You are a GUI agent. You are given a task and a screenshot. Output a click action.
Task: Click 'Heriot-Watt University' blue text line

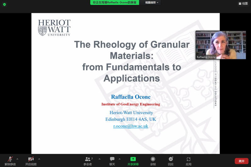coord(131,112)
